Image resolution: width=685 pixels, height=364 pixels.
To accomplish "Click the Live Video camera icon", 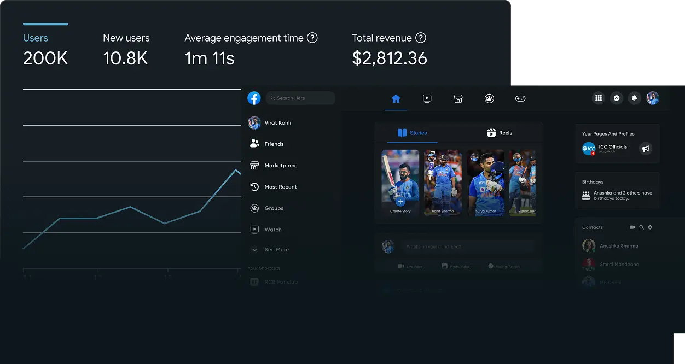I will (x=401, y=266).
